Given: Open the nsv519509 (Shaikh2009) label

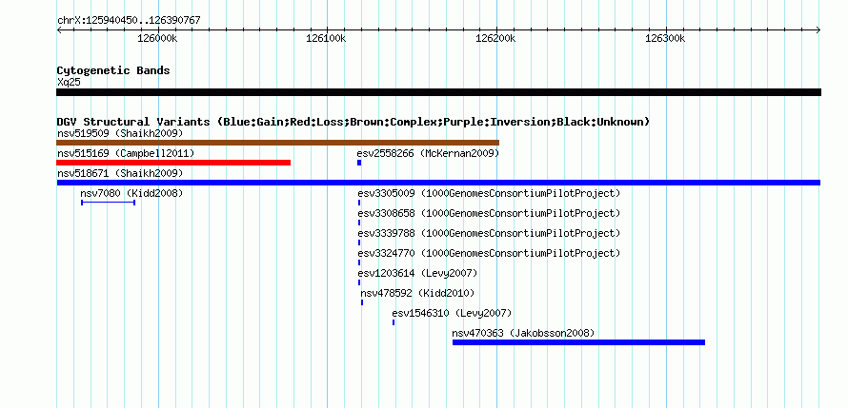Looking at the screenshot, I should pyautogui.click(x=120, y=133).
